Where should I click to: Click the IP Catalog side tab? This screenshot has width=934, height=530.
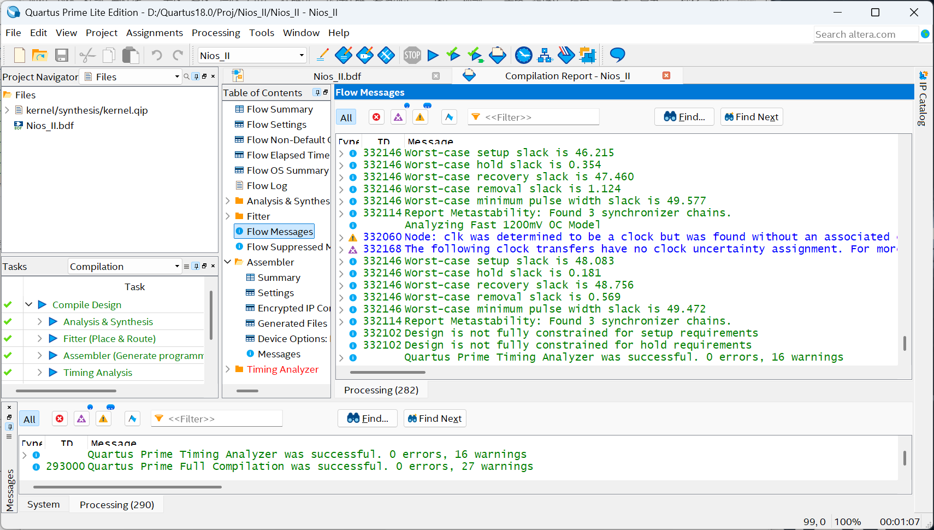pyautogui.click(x=923, y=98)
